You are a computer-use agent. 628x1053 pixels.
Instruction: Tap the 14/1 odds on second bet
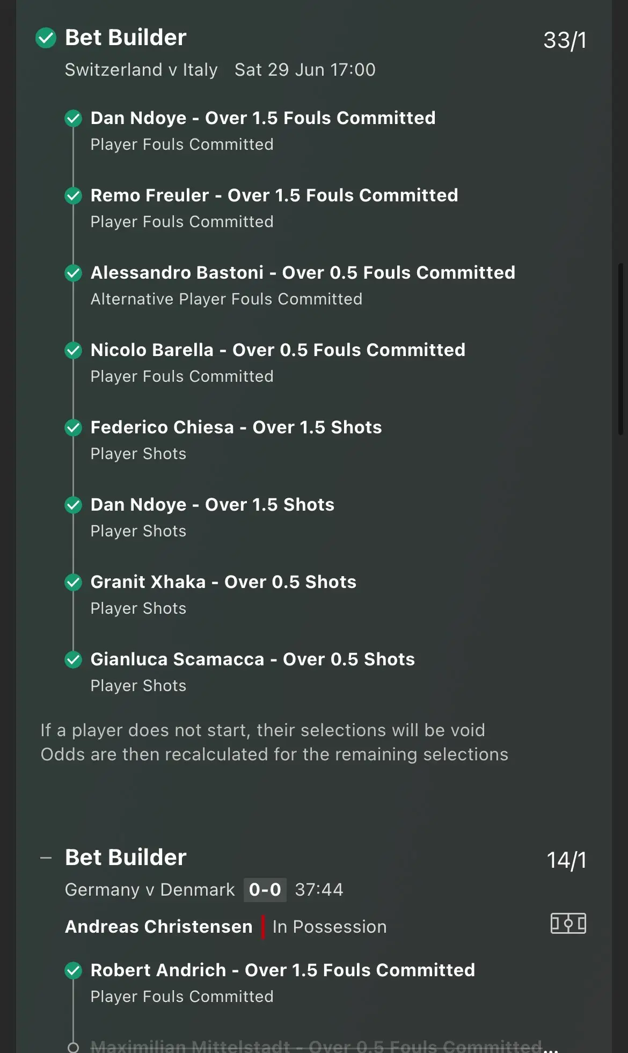point(566,860)
